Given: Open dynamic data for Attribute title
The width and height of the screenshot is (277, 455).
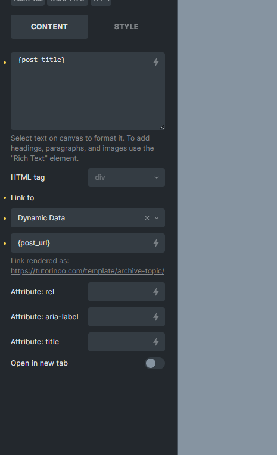Looking at the screenshot, I should pyautogui.click(x=156, y=342).
